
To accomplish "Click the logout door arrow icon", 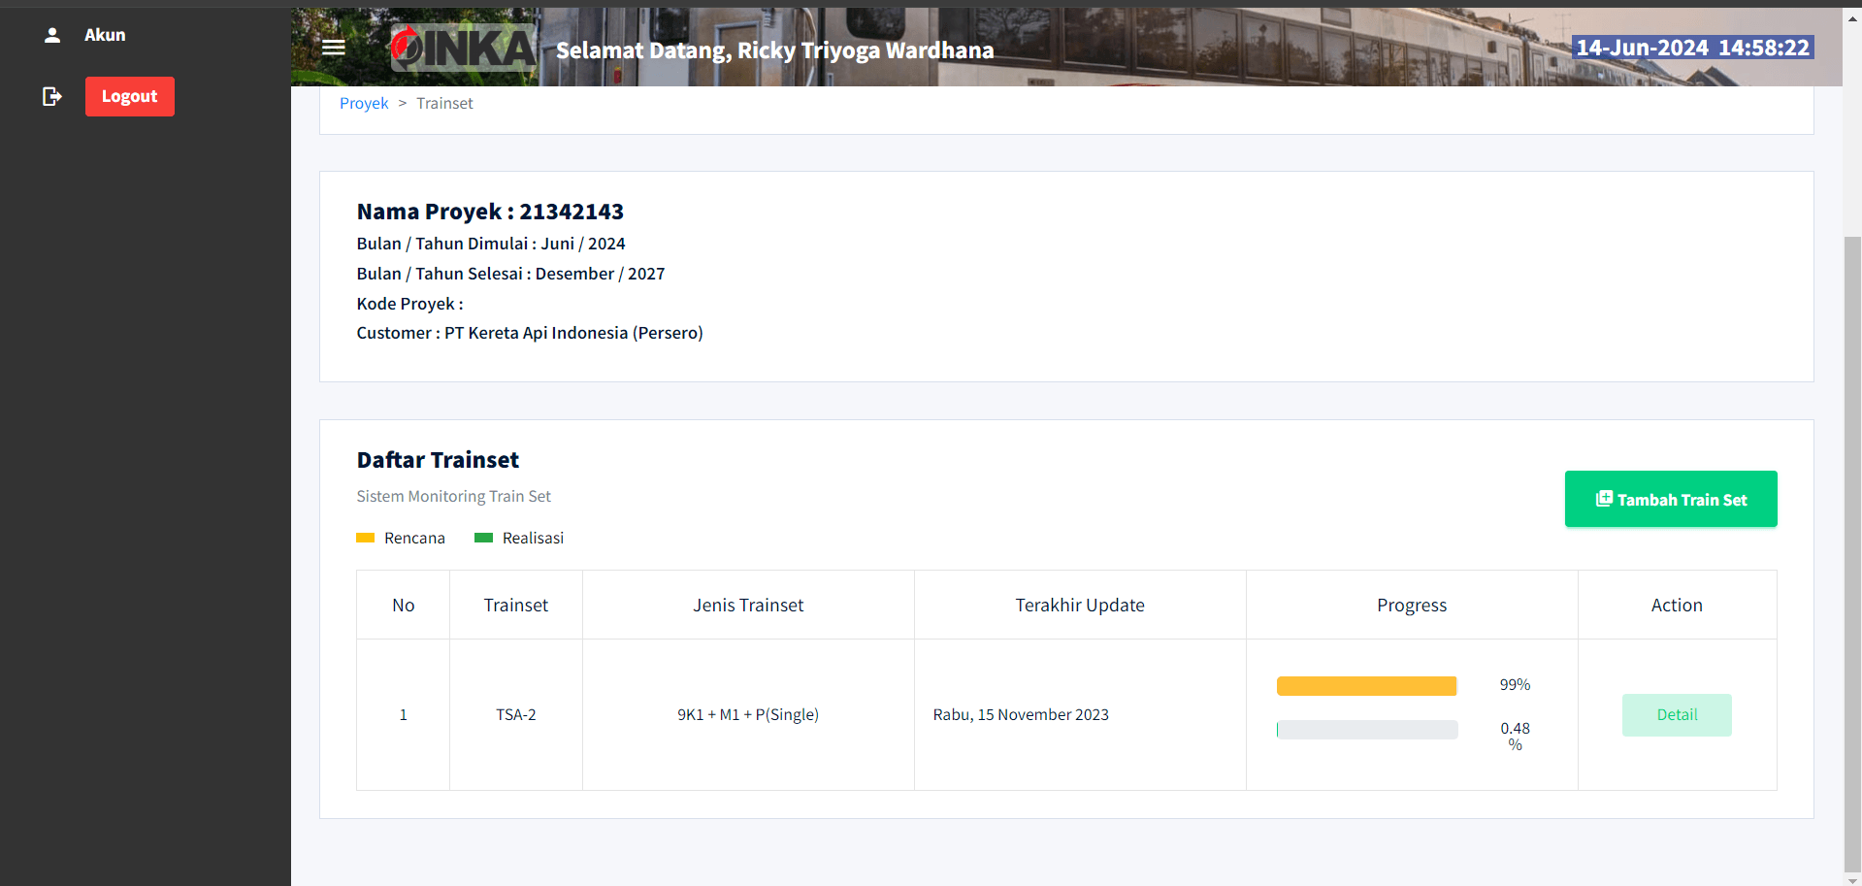I will [x=52, y=96].
